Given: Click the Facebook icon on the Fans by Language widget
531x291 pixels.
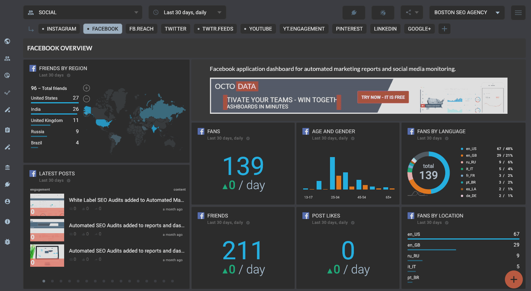Looking at the screenshot, I should (x=411, y=131).
